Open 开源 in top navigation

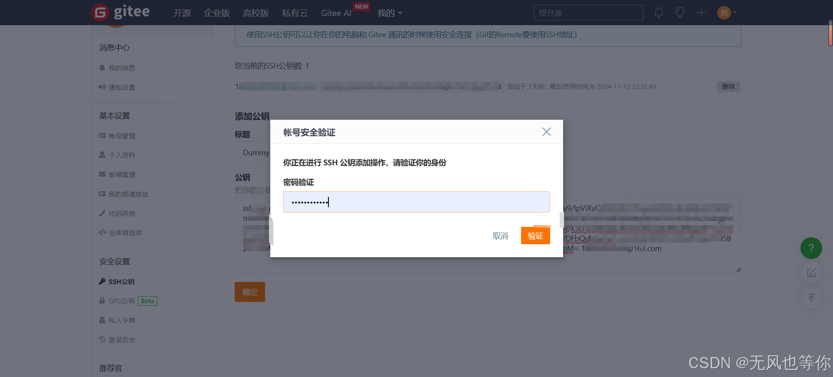182,13
